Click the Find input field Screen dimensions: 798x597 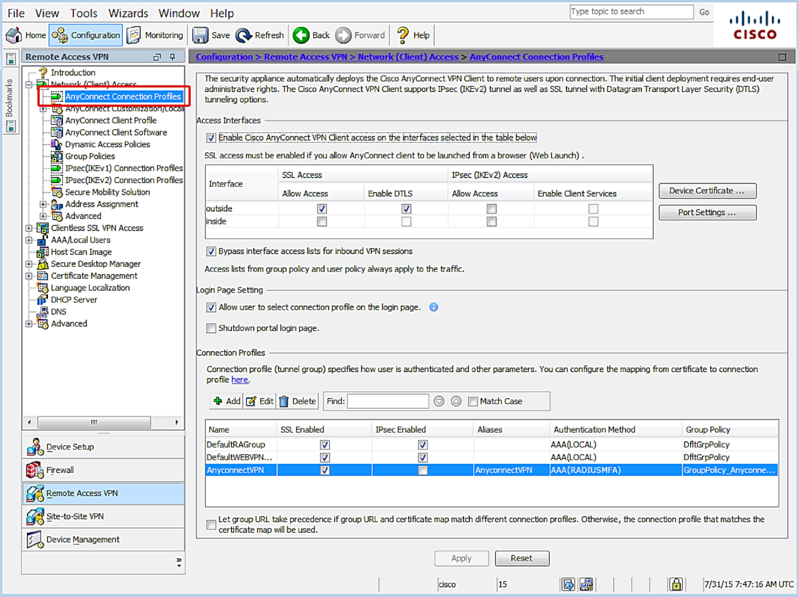click(388, 401)
